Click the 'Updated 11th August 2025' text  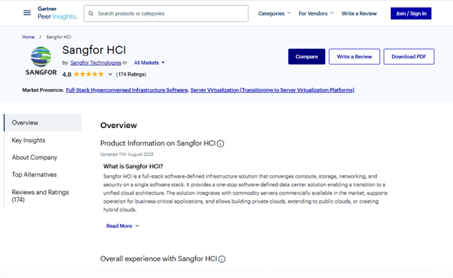[127, 154]
